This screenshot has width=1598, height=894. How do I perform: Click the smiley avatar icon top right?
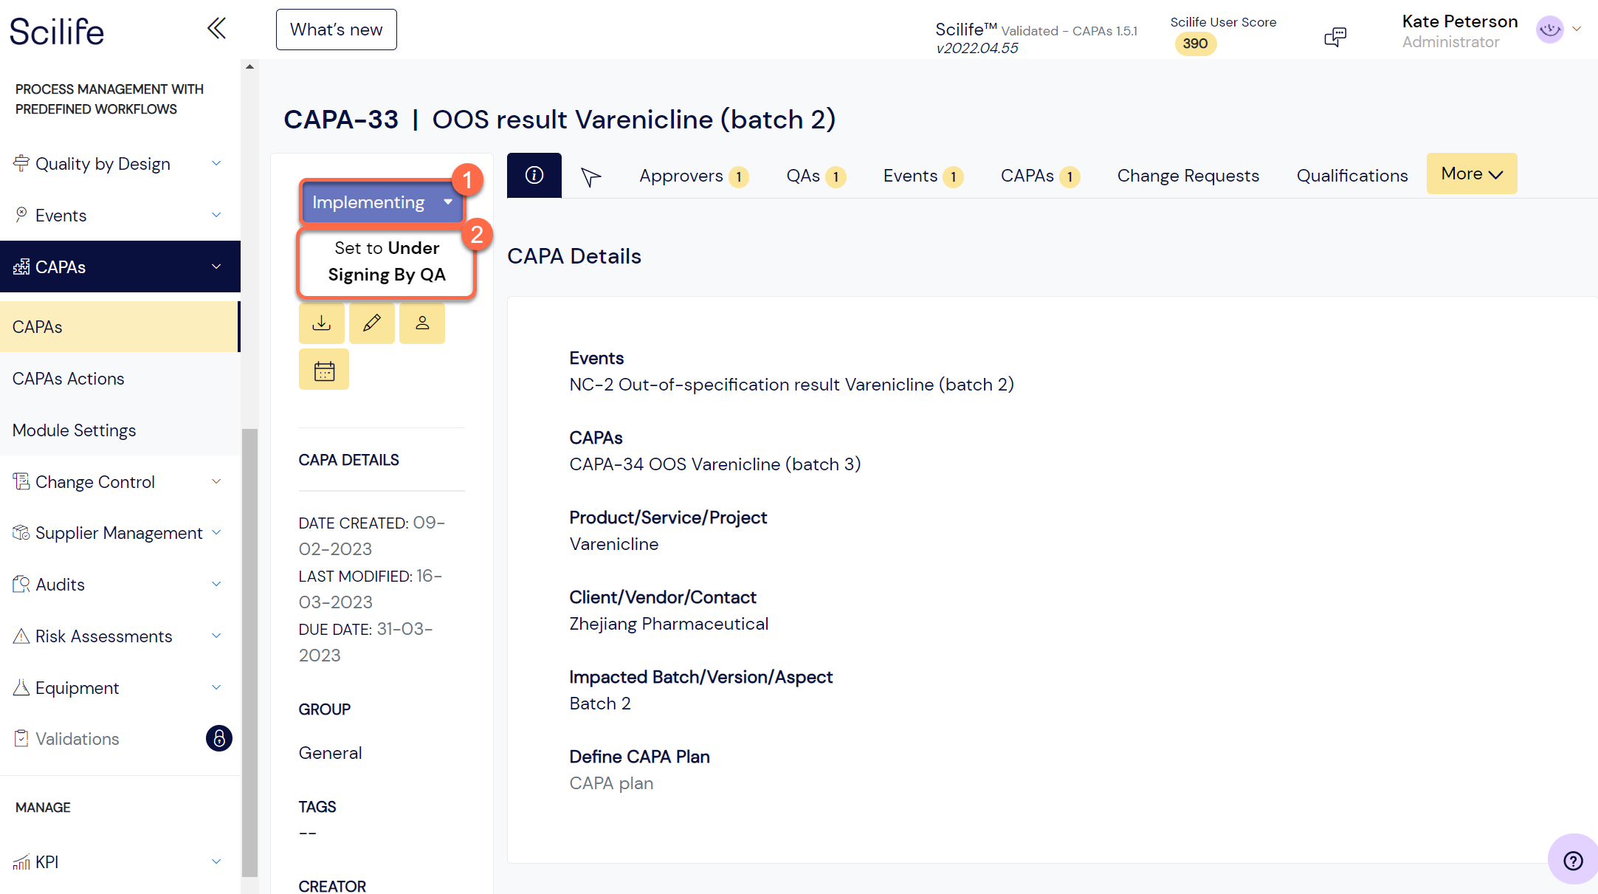tap(1549, 30)
